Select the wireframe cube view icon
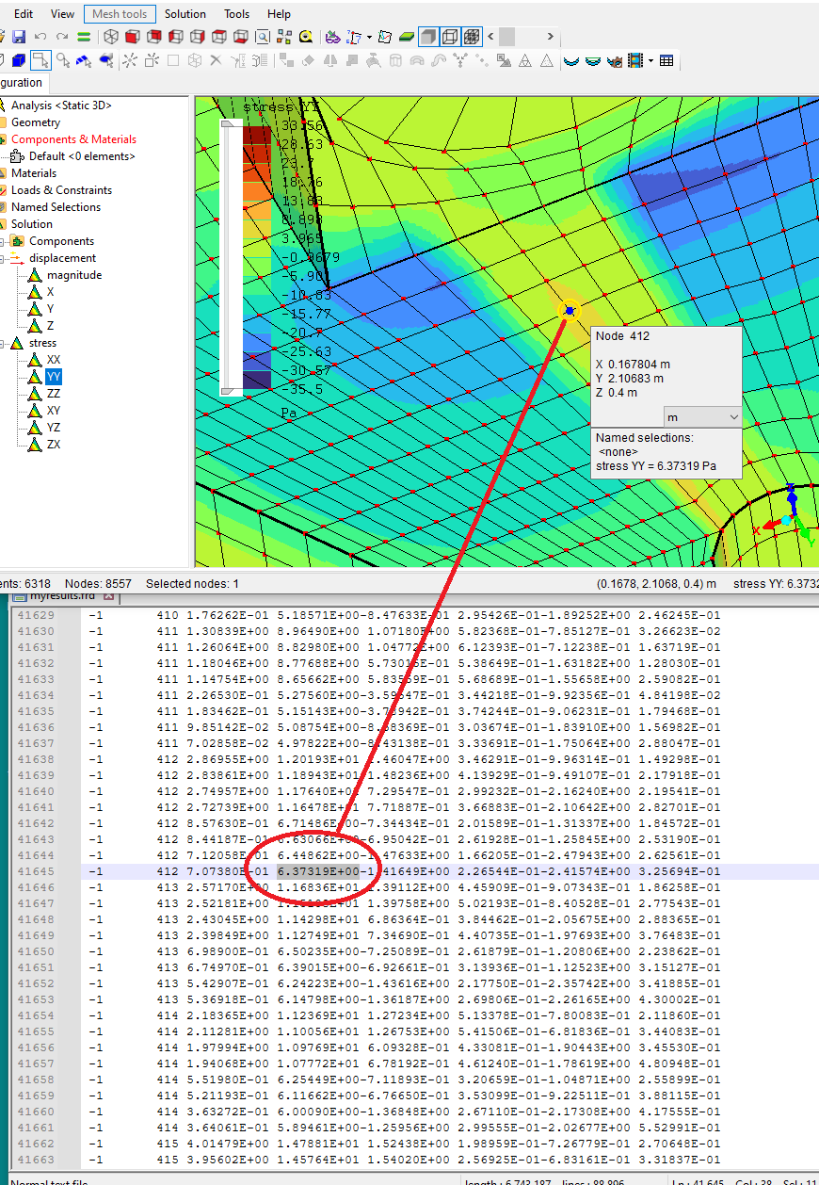The height and width of the screenshot is (1185, 819). tap(111, 37)
